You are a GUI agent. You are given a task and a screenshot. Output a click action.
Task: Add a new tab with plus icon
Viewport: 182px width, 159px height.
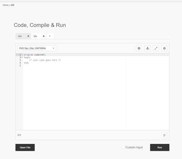click(x=50, y=36)
